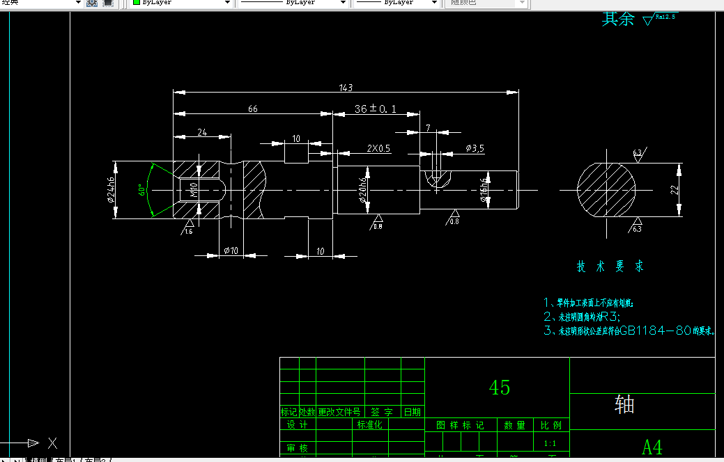Viewport: 724px width, 462px height.
Task: Select the 技术要求 heading text
Action: point(610,266)
